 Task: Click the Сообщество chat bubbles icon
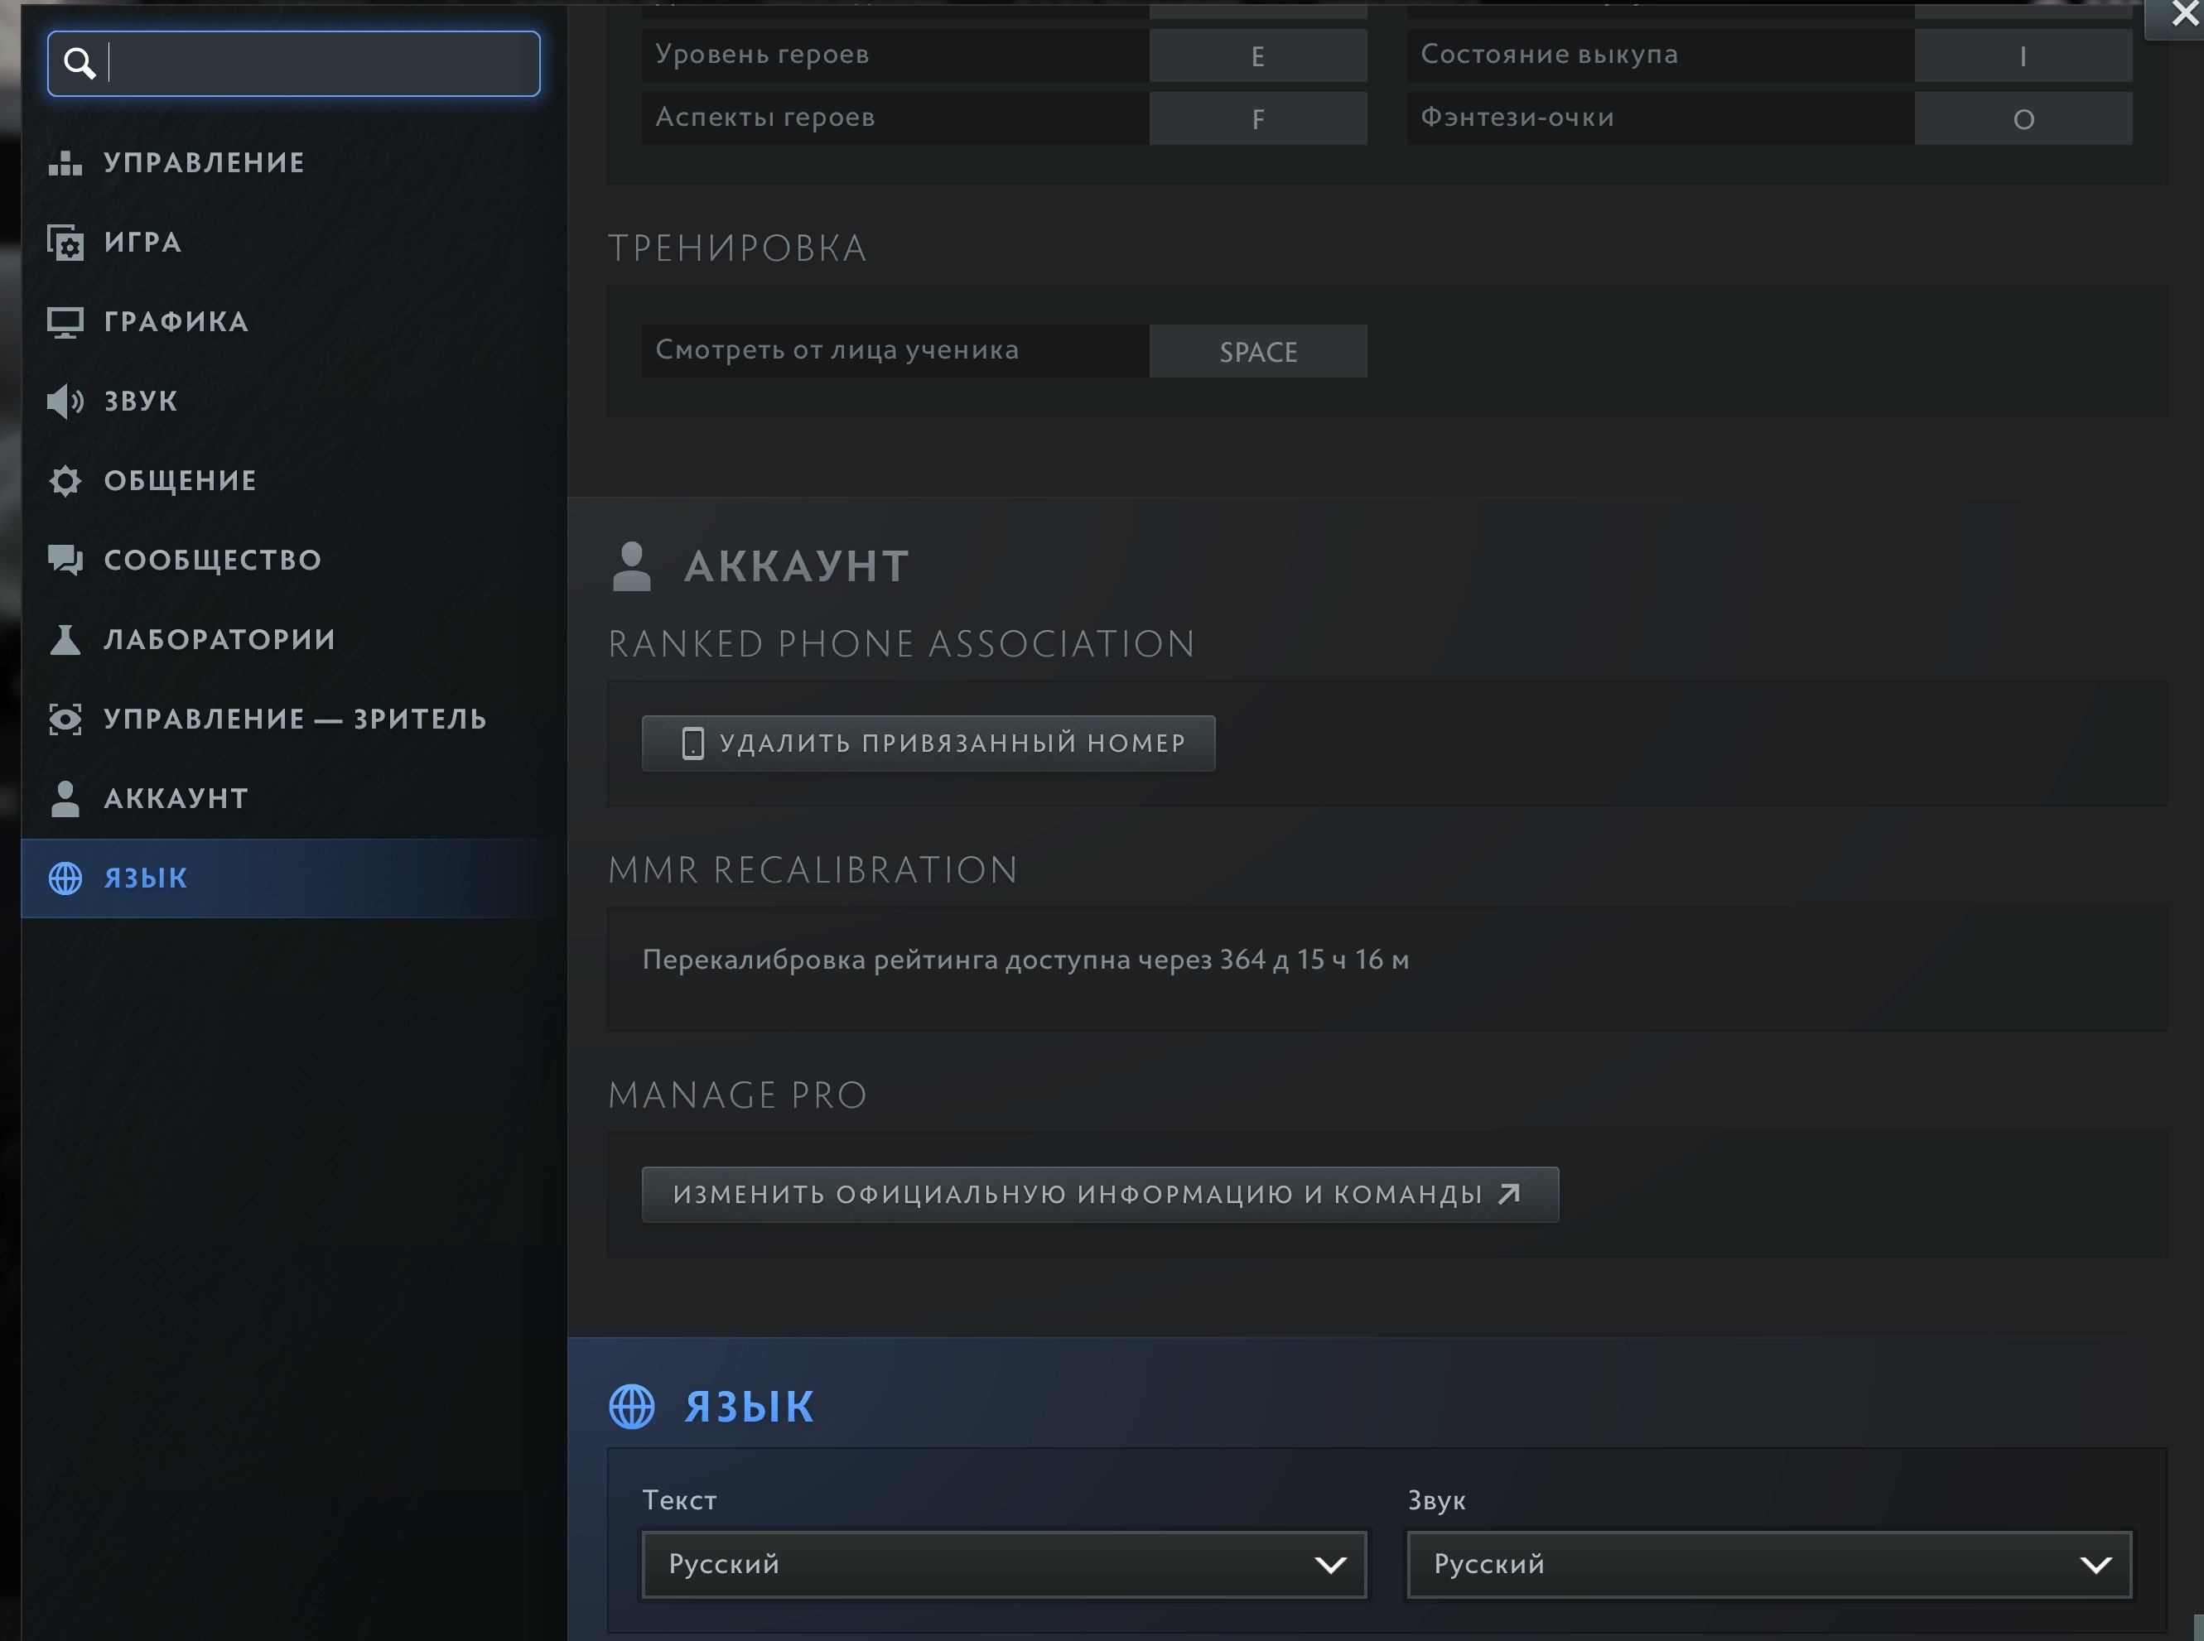tap(65, 561)
